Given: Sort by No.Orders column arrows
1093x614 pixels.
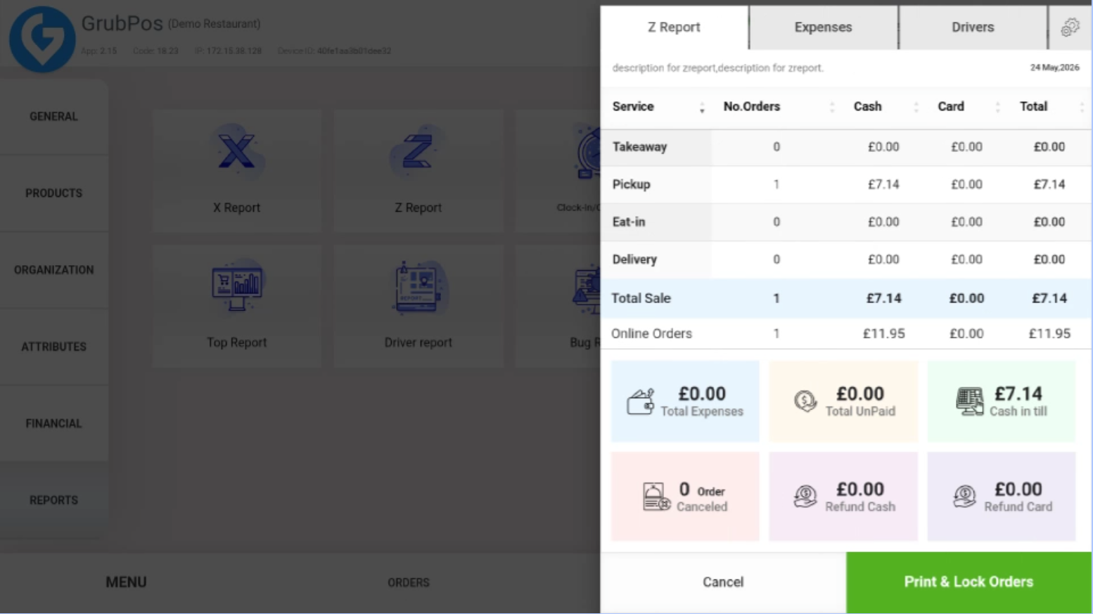Looking at the screenshot, I should tap(832, 108).
